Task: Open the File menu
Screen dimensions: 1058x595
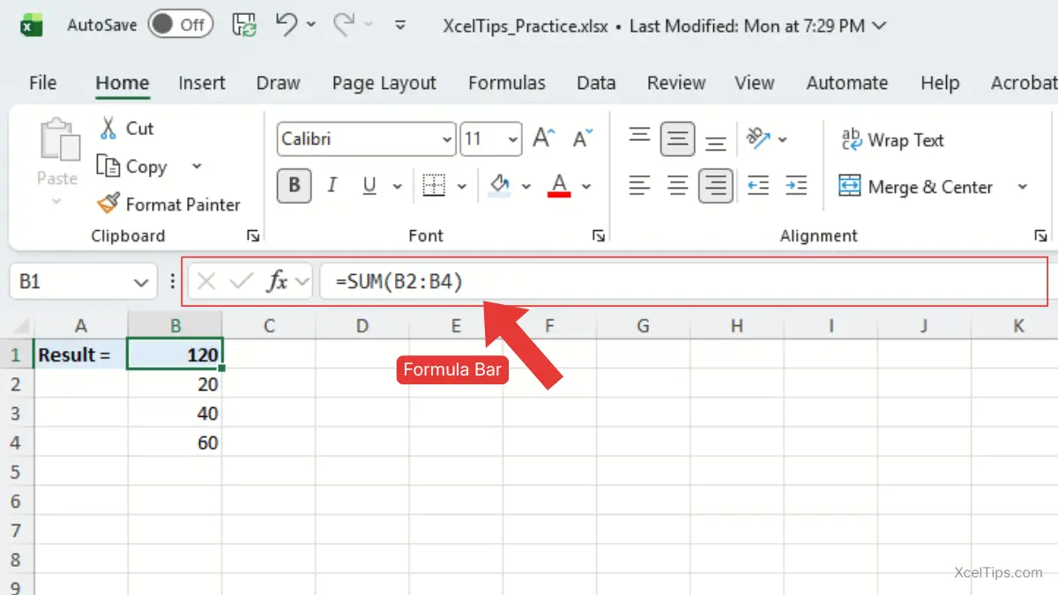Action: [42, 83]
